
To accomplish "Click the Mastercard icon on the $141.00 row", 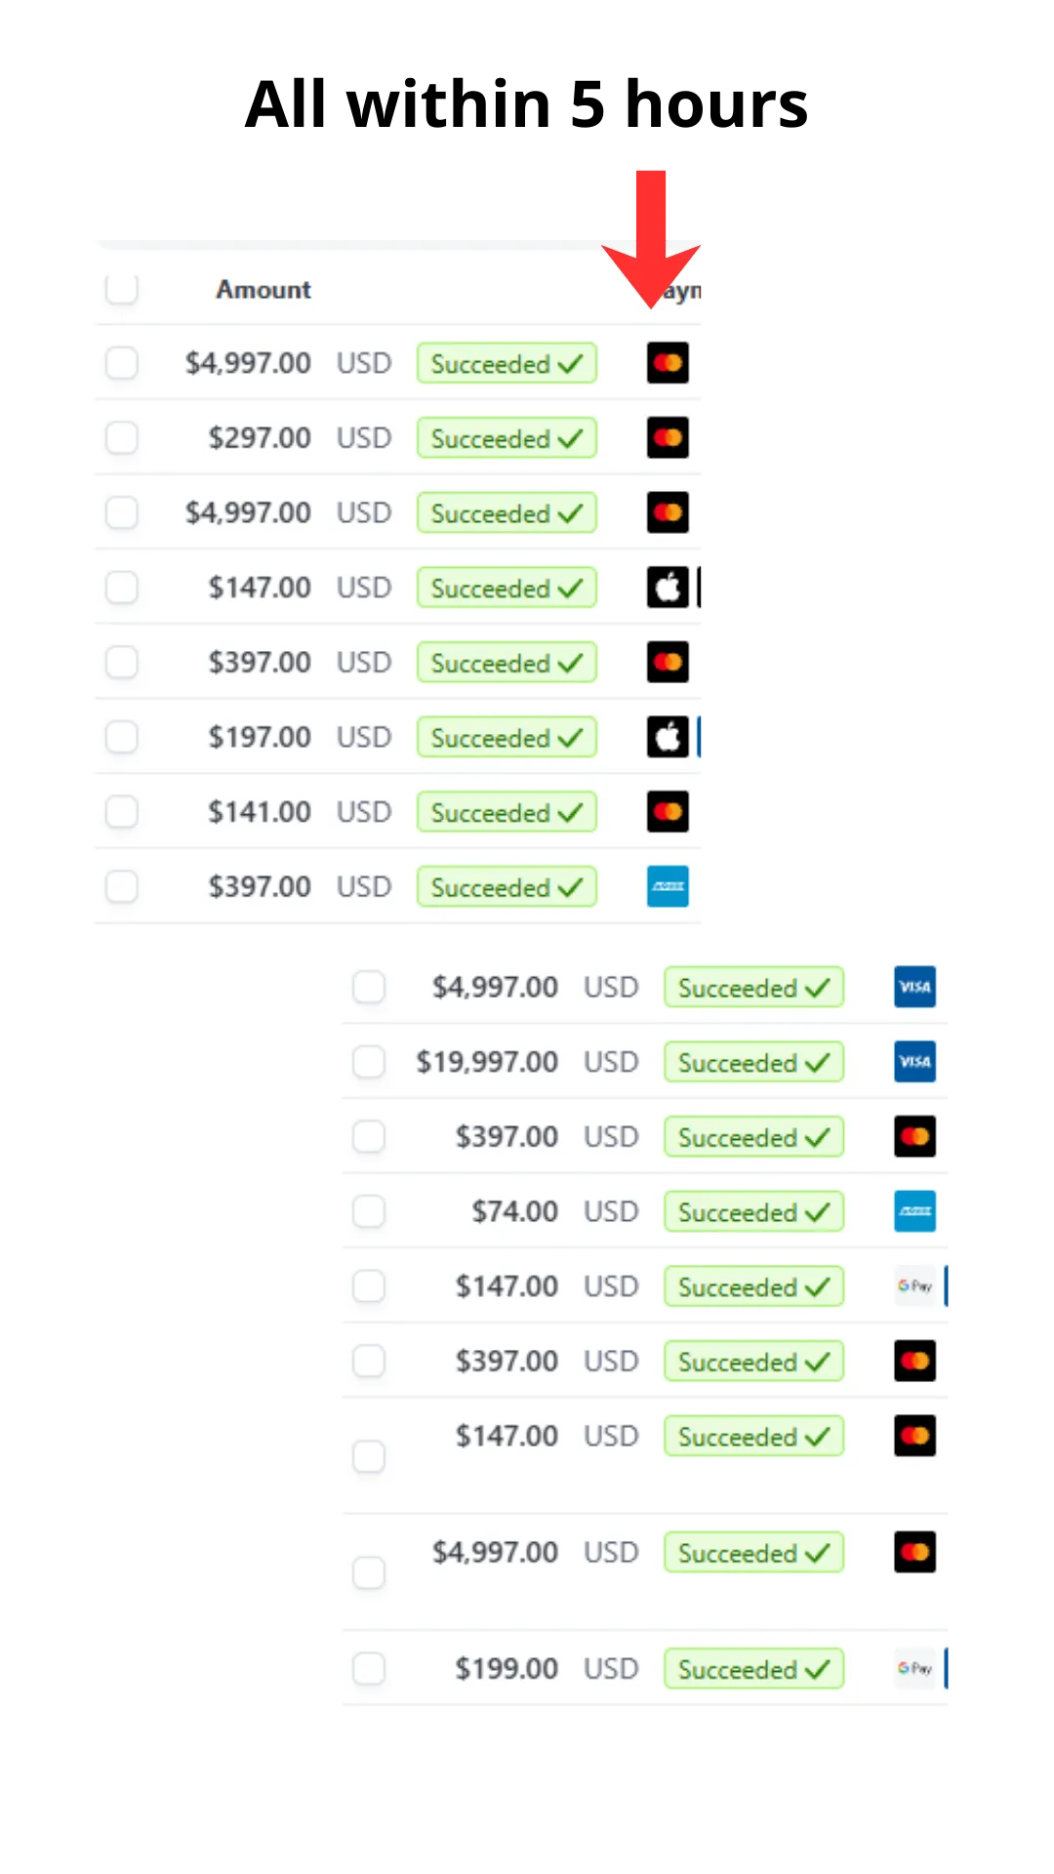I will 668,811.
